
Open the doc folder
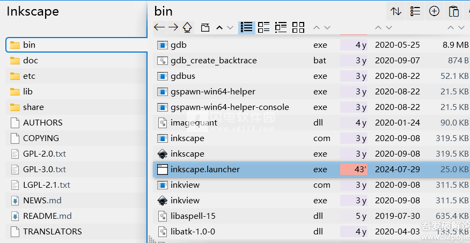[76, 61]
